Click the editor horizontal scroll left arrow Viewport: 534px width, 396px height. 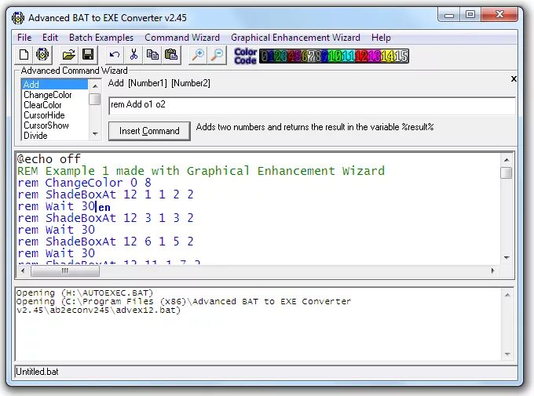23,271
